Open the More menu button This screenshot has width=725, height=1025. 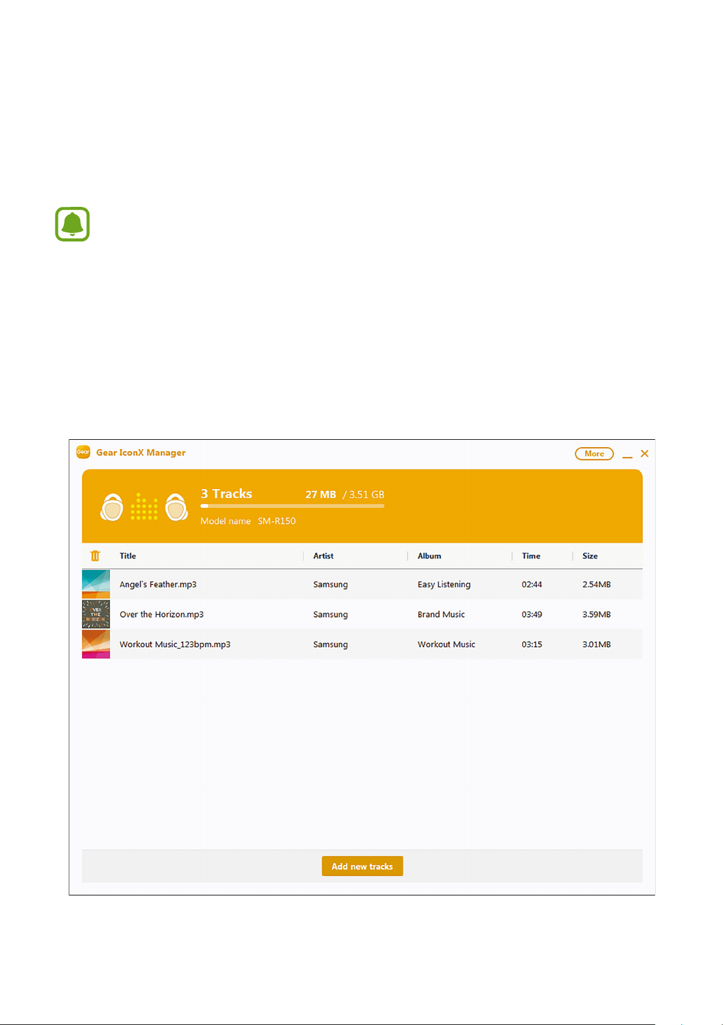[594, 454]
